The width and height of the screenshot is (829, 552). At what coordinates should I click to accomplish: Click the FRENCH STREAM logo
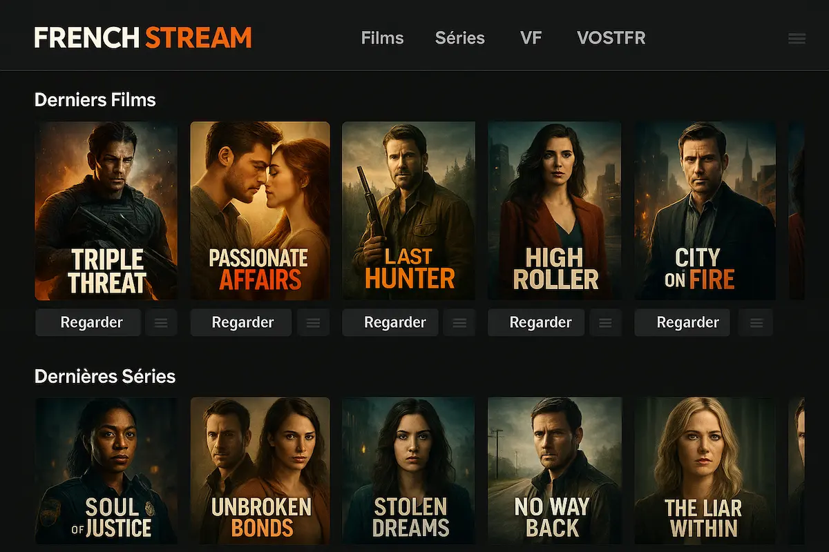pos(143,37)
